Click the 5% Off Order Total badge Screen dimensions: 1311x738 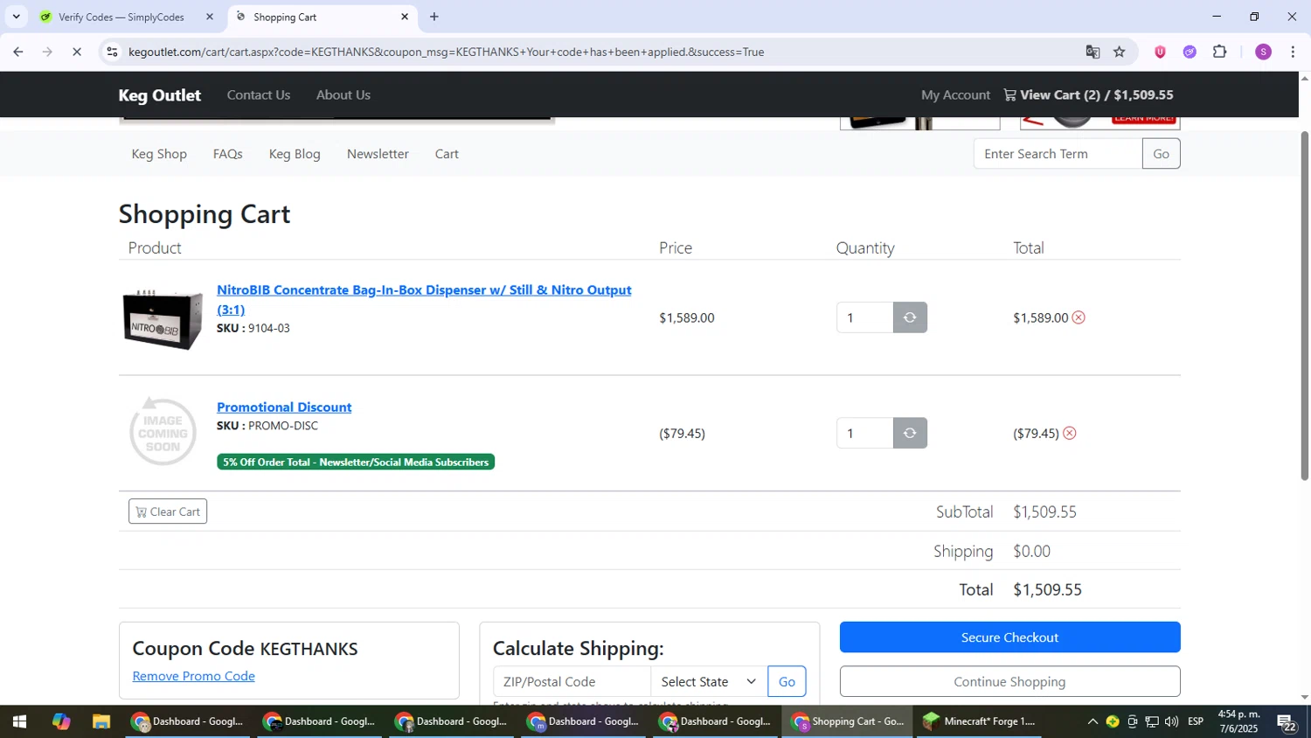pyautogui.click(x=356, y=462)
